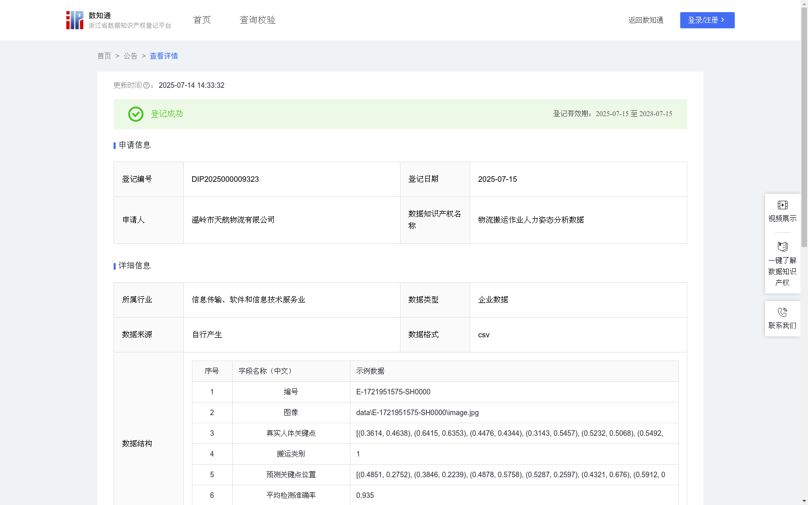The height and width of the screenshot is (505, 808).
Task: Click applicant 温岭市天航物流有限公司
Action: [x=233, y=220]
